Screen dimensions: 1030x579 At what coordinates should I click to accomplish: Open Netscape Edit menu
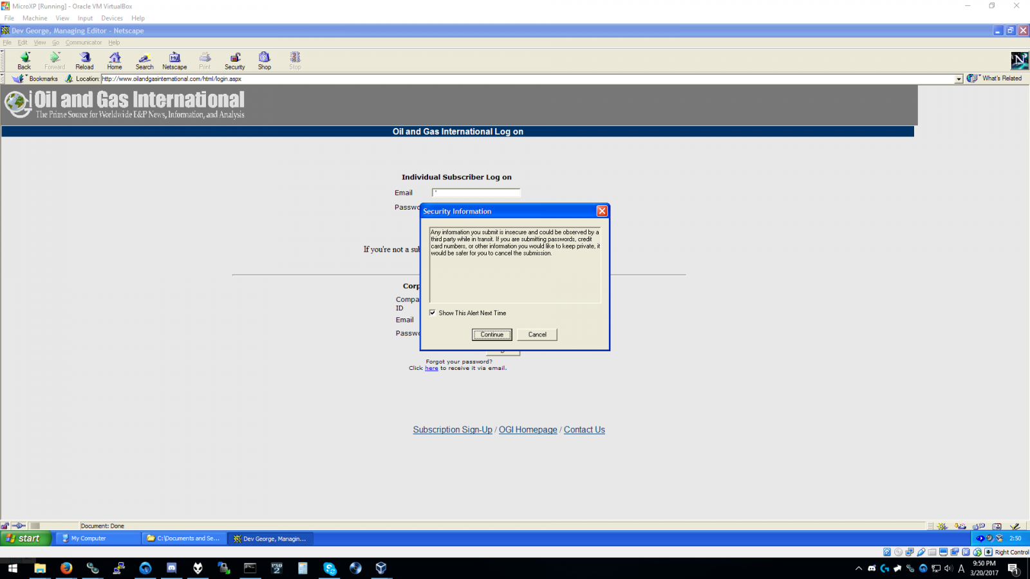[x=23, y=42]
